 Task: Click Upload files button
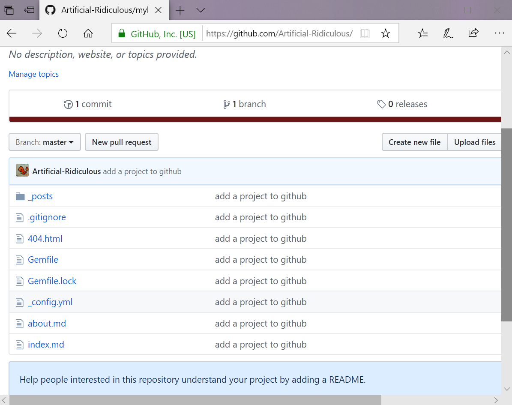(474, 142)
